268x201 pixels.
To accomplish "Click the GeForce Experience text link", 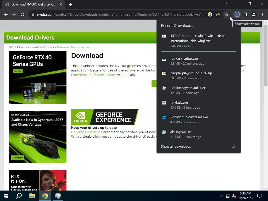I will coord(87,132).
